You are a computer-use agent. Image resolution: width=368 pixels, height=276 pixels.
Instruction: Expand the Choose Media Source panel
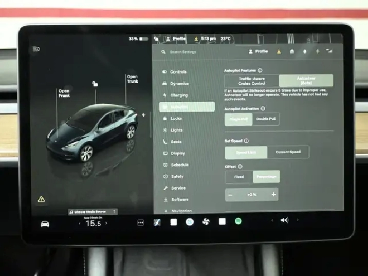[93, 211]
